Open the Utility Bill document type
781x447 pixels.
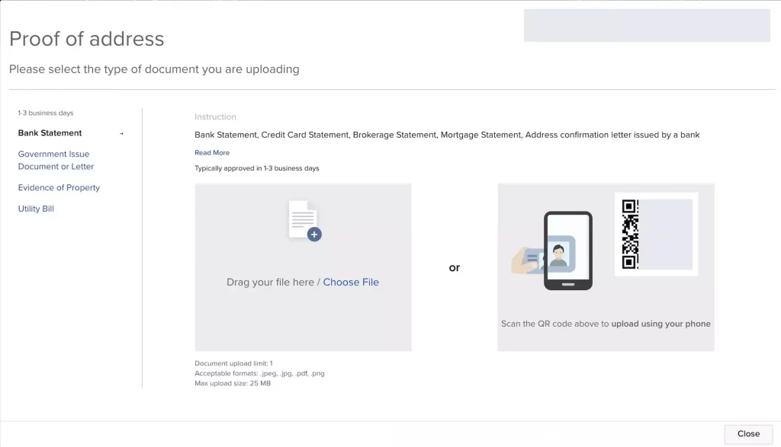pos(36,209)
